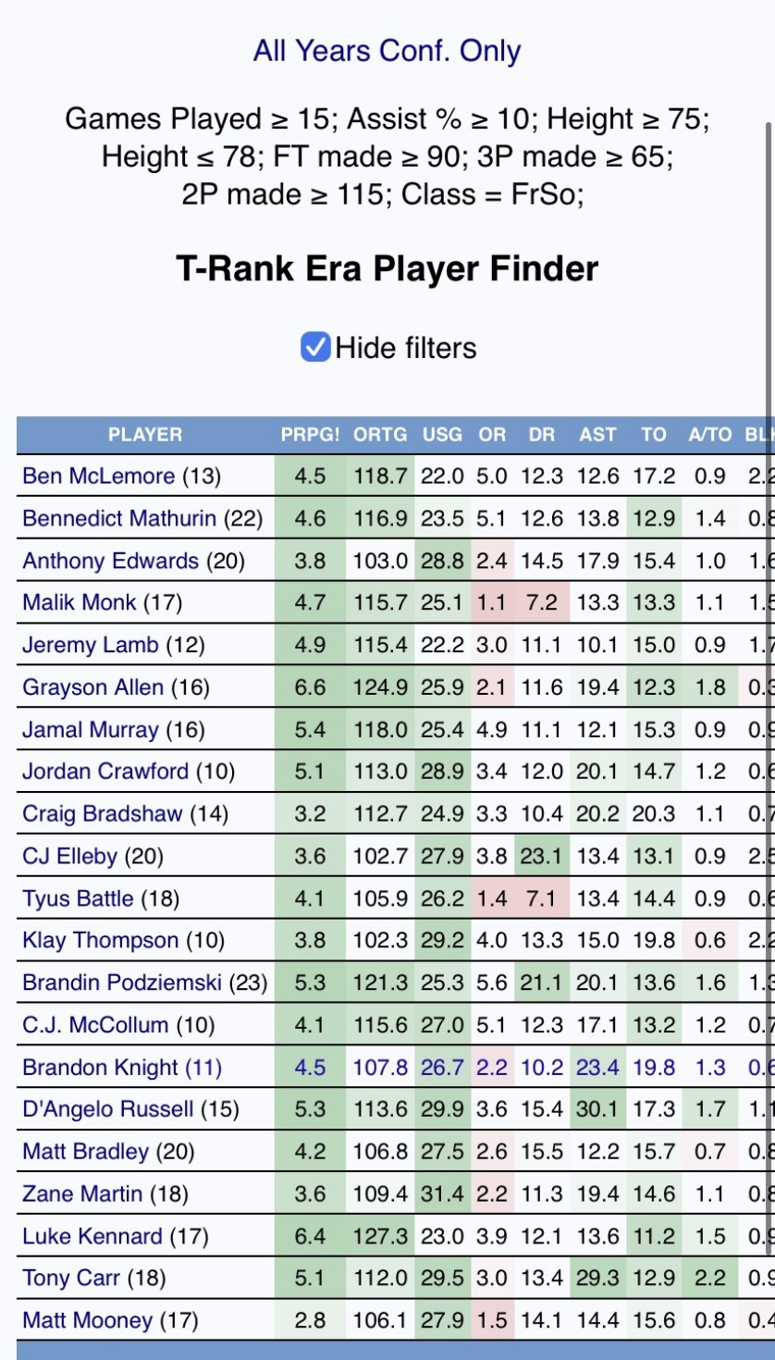Sort by the DR column header
This screenshot has width=775, height=1360.
(542, 435)
